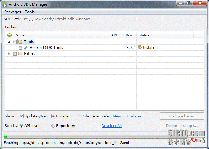
Task: Select the Extras tree row label
Action: pos(29,54)
